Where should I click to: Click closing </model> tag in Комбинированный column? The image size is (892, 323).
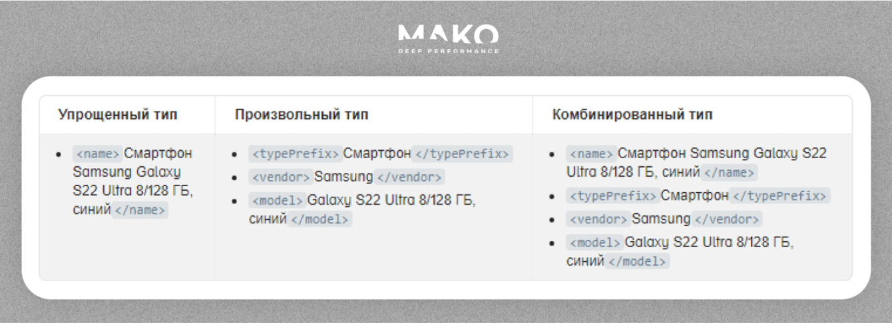[638, 261]
